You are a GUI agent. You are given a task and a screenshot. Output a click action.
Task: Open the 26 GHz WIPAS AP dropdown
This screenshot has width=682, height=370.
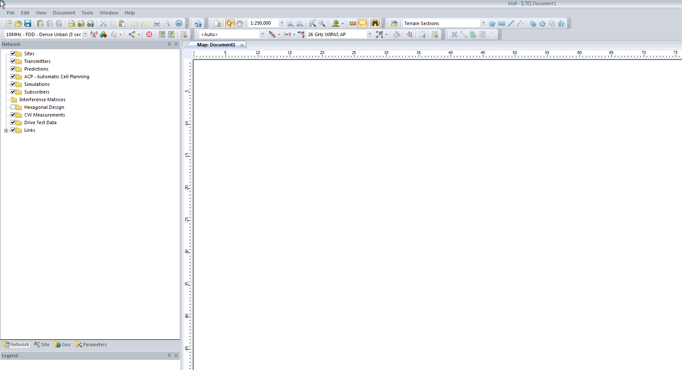tap(369, 34)
